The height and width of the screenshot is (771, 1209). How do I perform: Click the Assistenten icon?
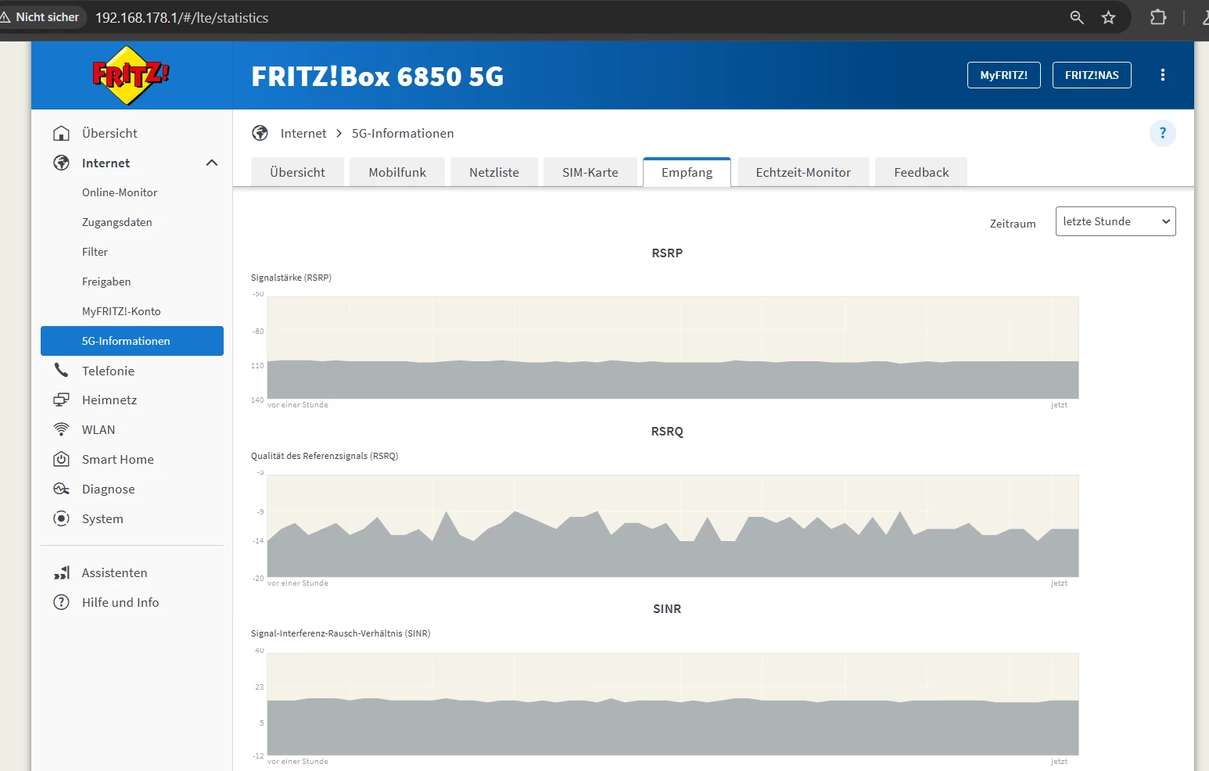[x=61, y=572]
